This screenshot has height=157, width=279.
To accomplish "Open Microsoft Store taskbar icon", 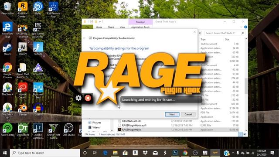I will coord(125,153).
